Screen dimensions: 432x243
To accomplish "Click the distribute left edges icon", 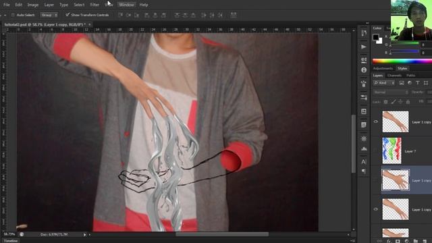I will (204, 15).
